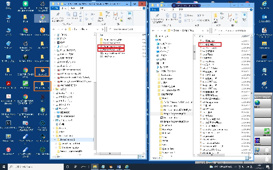Open the Windows Start button
Screen dimensions: 273x170
pyautogui.click(x=4, y=167)
